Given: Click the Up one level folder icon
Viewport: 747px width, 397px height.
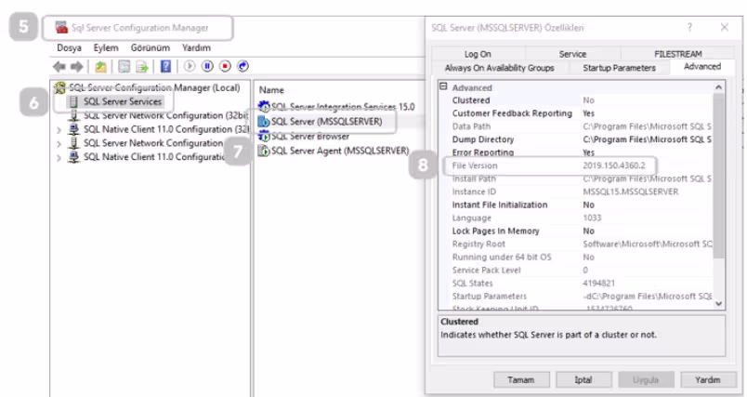Looking at the screenshot, I should 100,67.
